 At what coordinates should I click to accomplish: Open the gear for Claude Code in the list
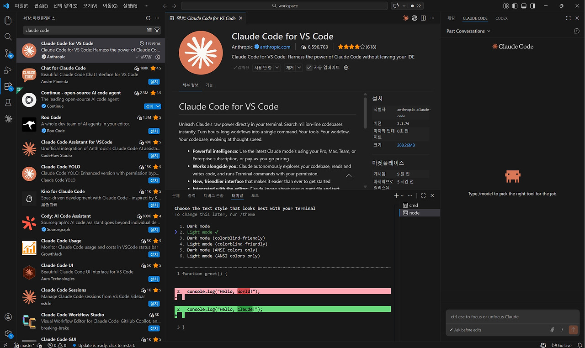[158, 57]
